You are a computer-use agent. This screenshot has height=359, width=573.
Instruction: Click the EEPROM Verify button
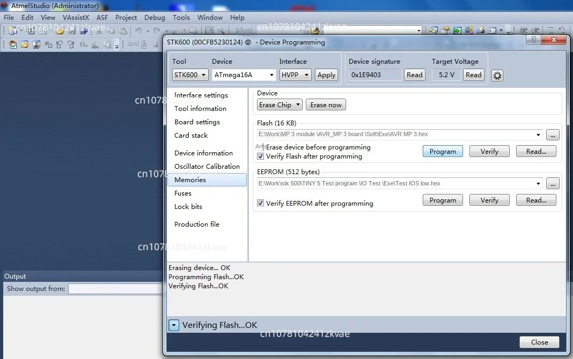pyautogui.click(x=489, y=200)
